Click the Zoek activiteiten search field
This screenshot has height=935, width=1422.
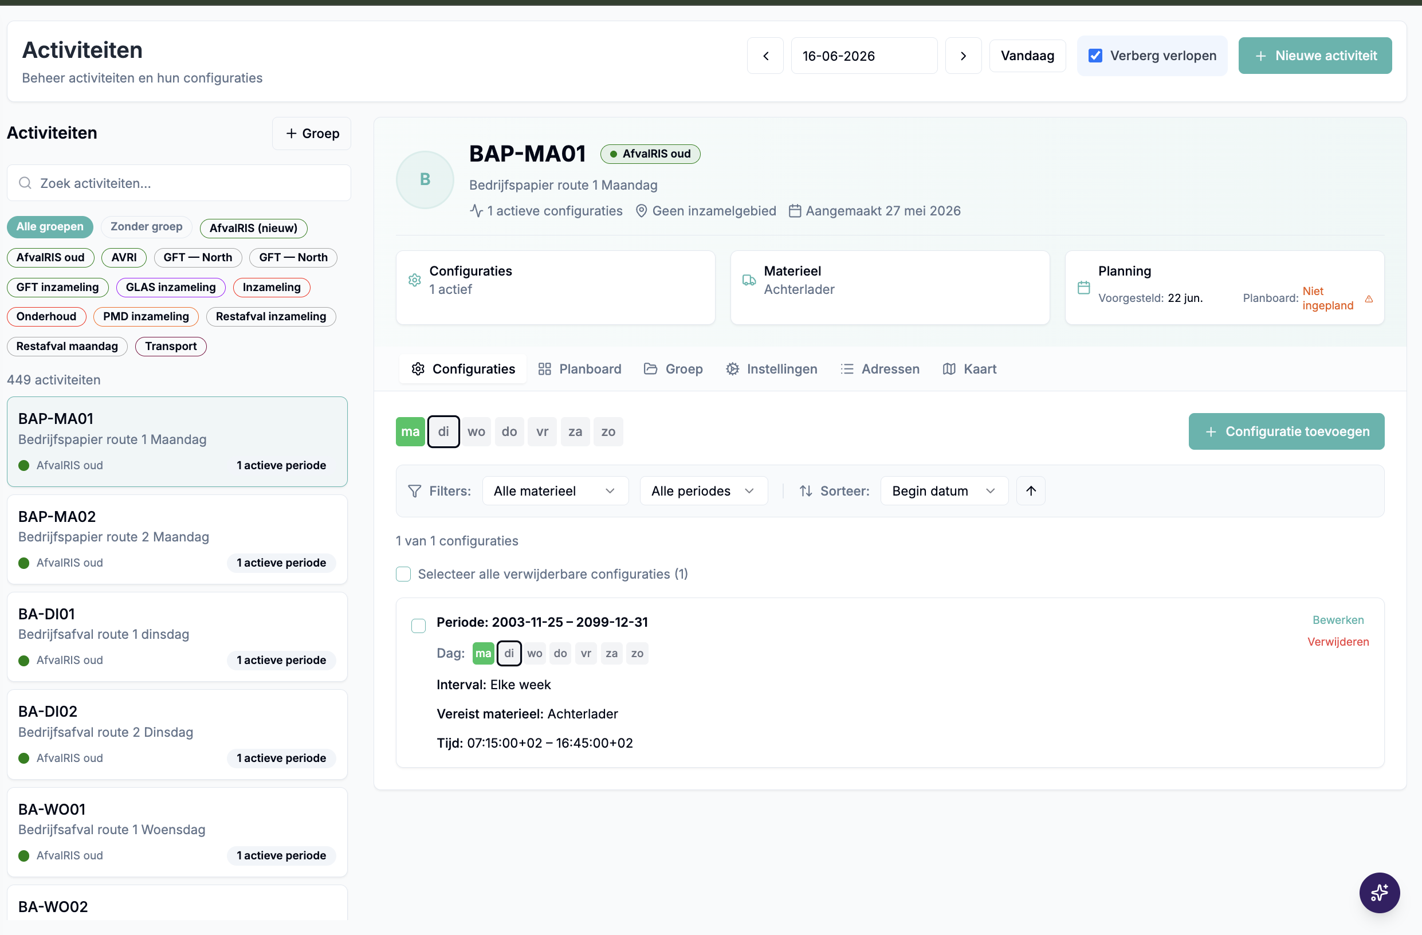tap(179, 183)
